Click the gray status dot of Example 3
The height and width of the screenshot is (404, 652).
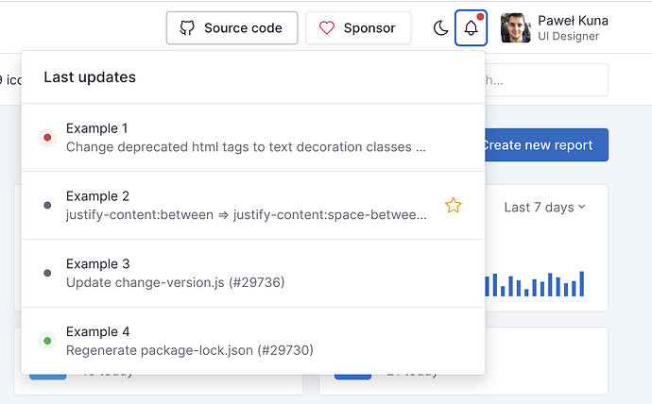(47, 273)
